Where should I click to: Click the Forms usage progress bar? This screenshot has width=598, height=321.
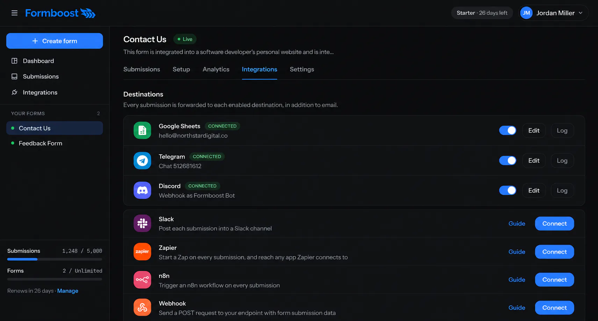click(55, 279)
